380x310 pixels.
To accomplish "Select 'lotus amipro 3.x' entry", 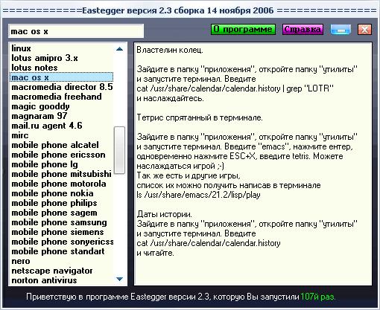I will tap(61, 58).
